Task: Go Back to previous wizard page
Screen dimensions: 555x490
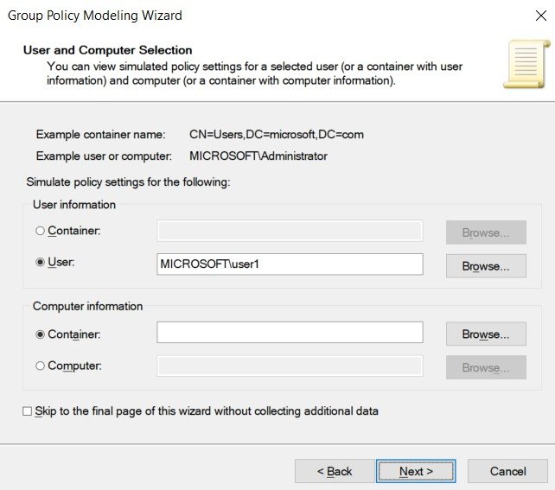Action: 335,471
